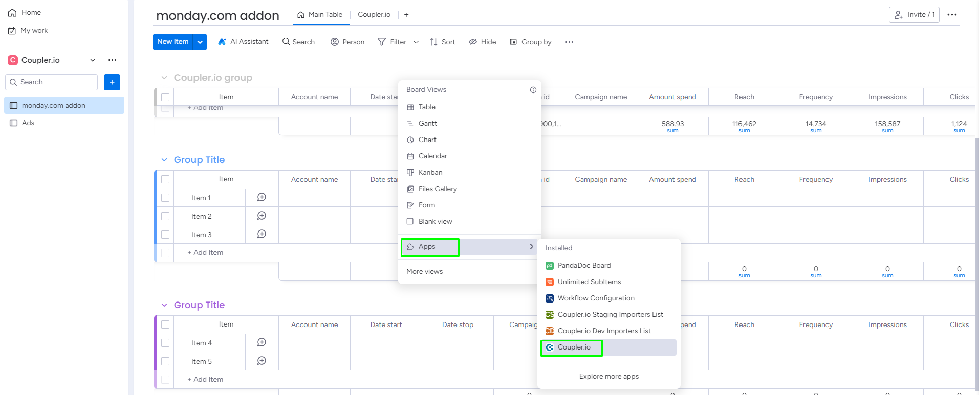Check the Item 2 row checkbox
The image size is (979, 395).
(x=165, y=216)
